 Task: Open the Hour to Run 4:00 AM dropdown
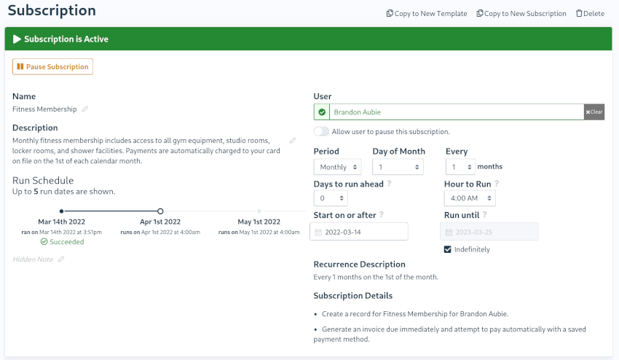point(470,198)
